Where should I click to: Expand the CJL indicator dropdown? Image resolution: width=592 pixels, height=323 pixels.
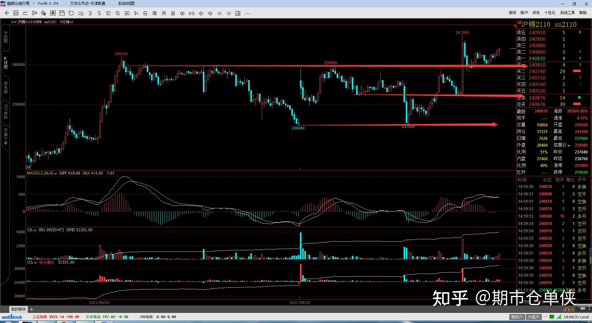(x=35, y=230)
